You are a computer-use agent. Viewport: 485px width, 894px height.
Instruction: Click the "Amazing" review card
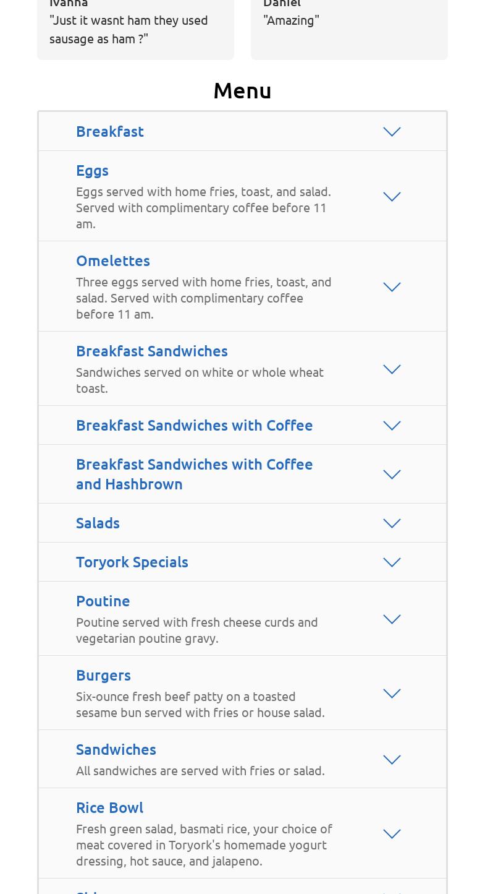point(349,28)
